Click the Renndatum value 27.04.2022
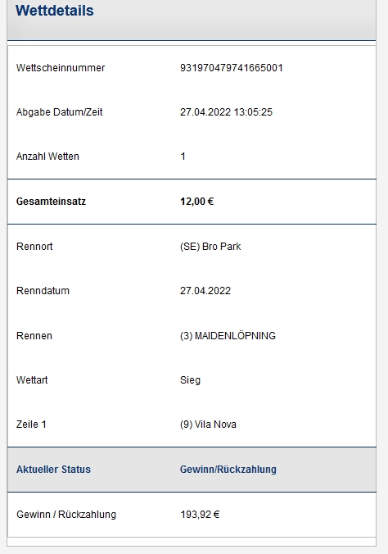 pos(205,291)
